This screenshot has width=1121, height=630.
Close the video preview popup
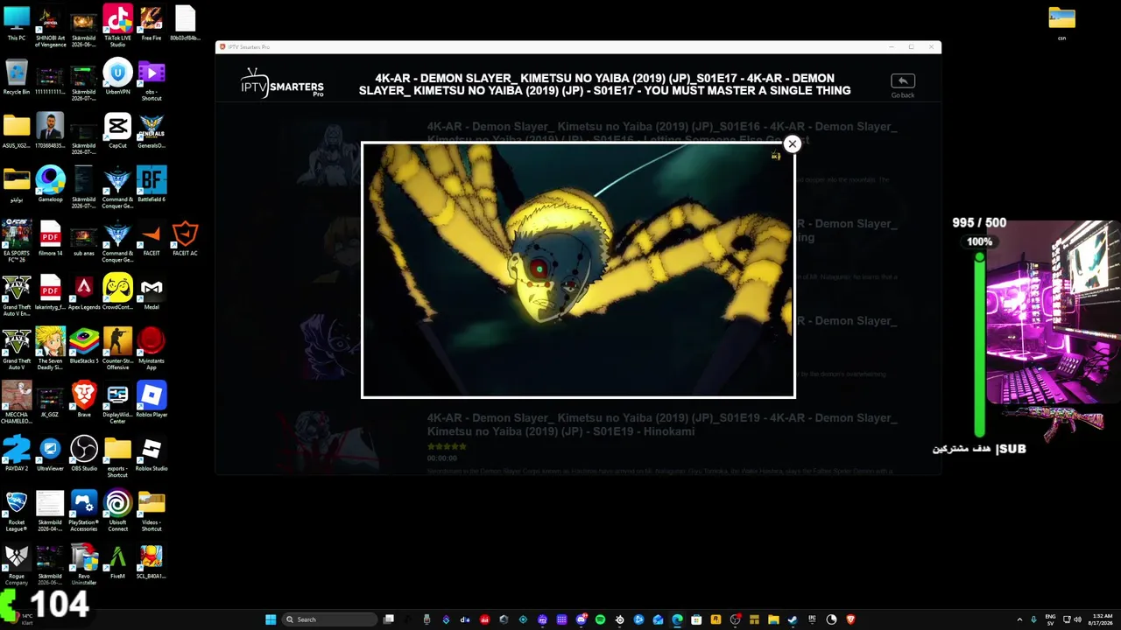(x=792, y=143)
